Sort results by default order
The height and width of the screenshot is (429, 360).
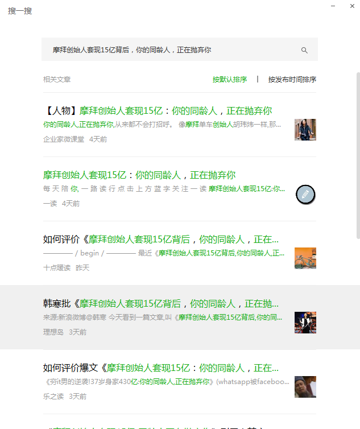[x=230, y=79]
